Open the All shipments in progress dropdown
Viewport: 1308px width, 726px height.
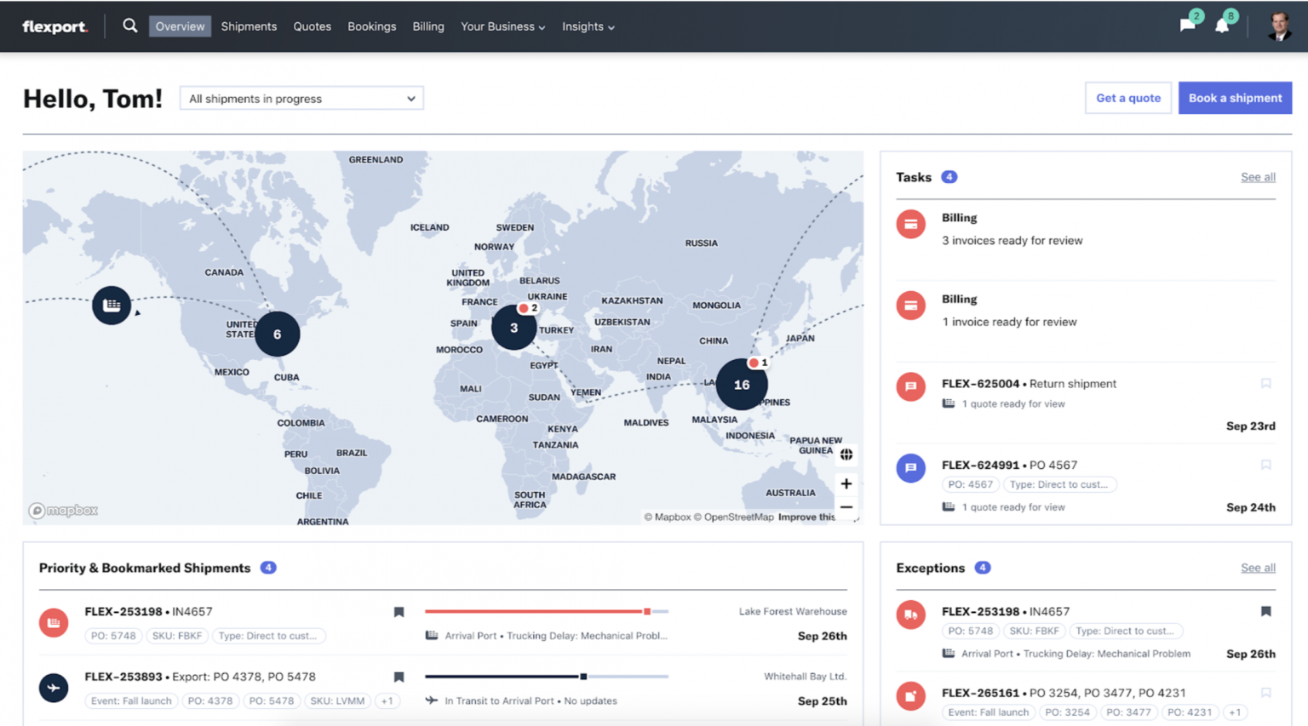(x=301, y=98)
